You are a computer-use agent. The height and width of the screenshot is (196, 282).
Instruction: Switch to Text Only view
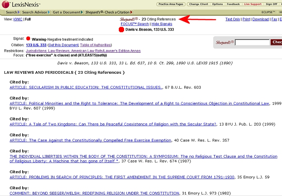point(233,19)
